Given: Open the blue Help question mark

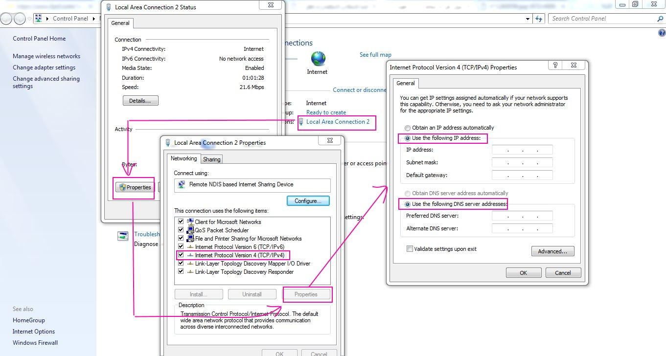Looking at the screenshot, I should click(x=662, y=33).
